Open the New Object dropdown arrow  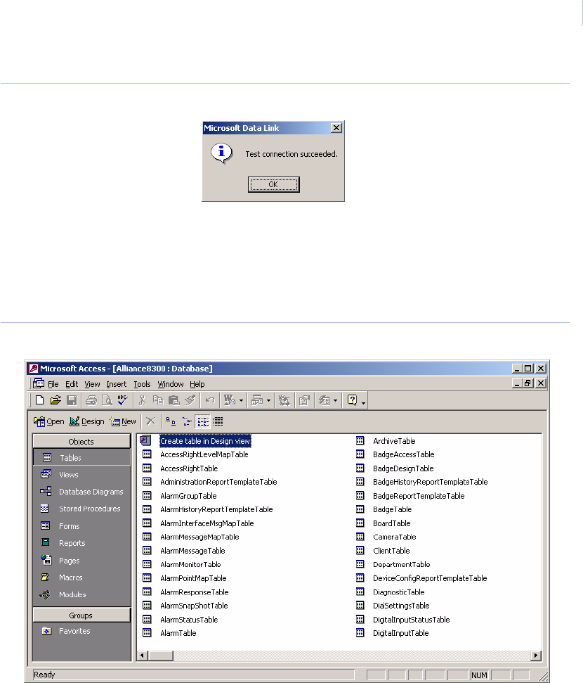[336, 400]
